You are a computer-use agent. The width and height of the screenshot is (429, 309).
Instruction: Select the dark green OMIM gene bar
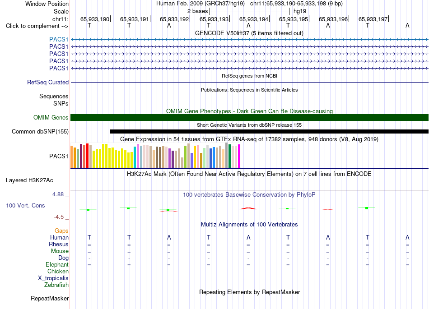(249, 117)
